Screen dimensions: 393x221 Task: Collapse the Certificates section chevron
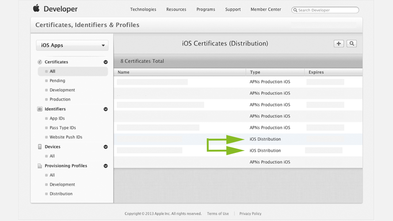pyautogui.click(x=106, y=62)
